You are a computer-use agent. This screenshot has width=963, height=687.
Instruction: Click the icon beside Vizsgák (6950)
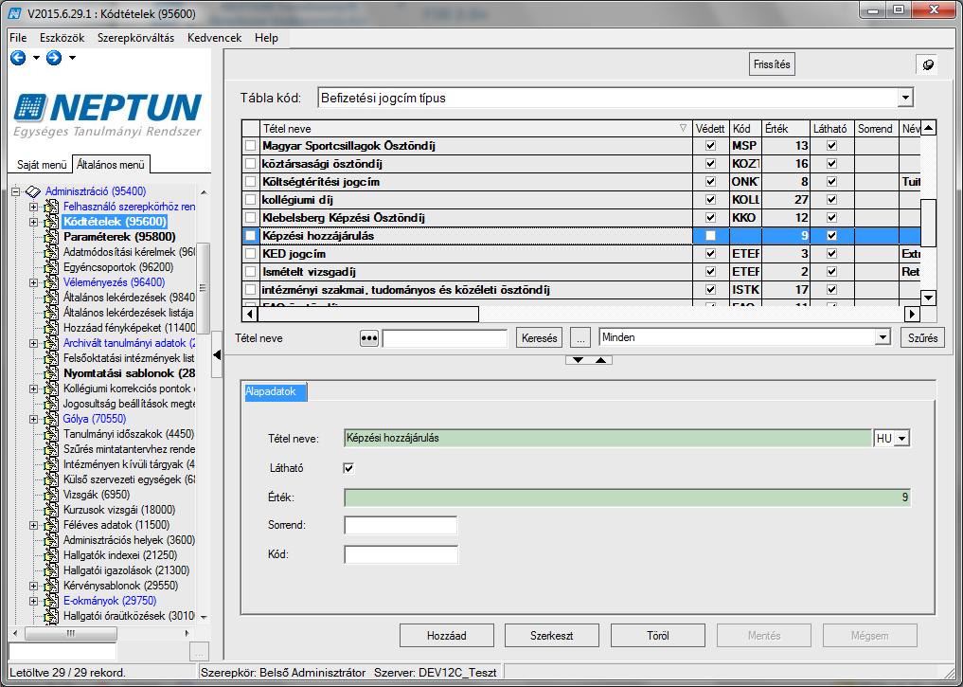tap(51, 495)
